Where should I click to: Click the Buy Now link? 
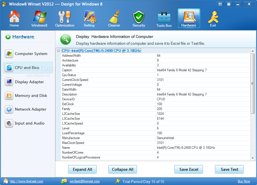[x=244, y=181]
